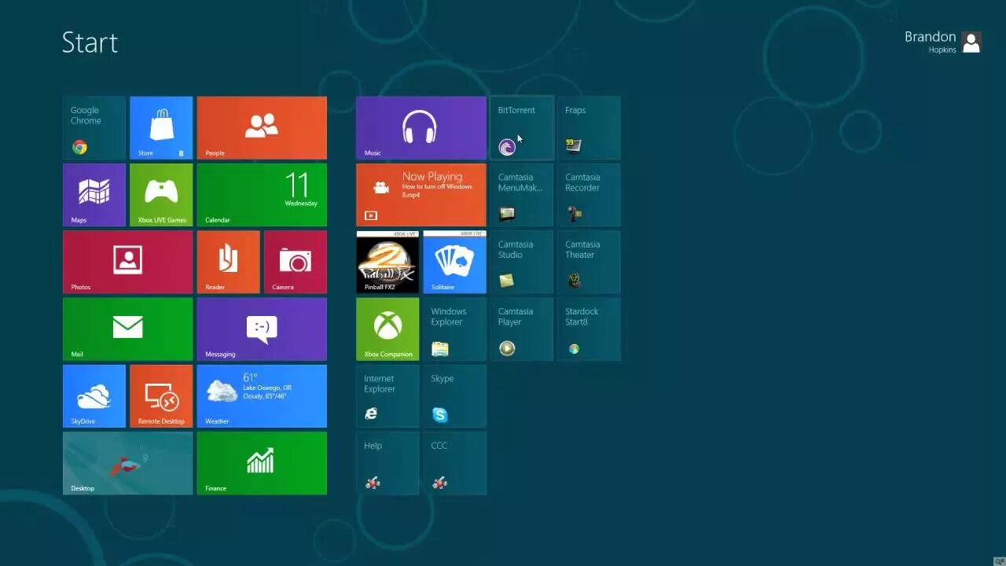Launch Pinball FX2 game tile
The image size is (1006, 566).
[387, 262]
